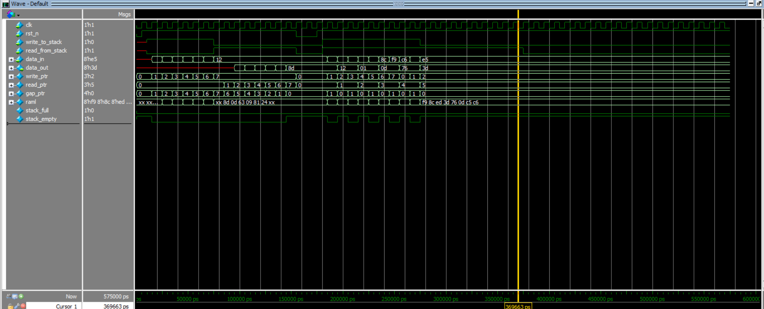Select the data_out signal name
Screen dimensions: 764x309
click(37, 68)
